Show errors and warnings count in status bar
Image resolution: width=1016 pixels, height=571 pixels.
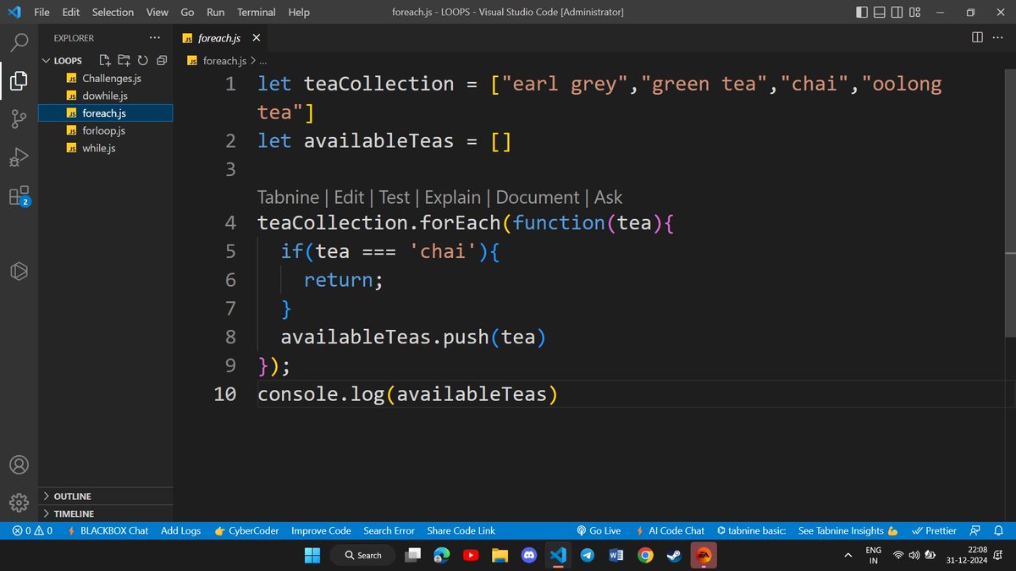[x=31, y=530]
